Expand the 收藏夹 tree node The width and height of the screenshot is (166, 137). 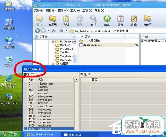pos(53,64)
